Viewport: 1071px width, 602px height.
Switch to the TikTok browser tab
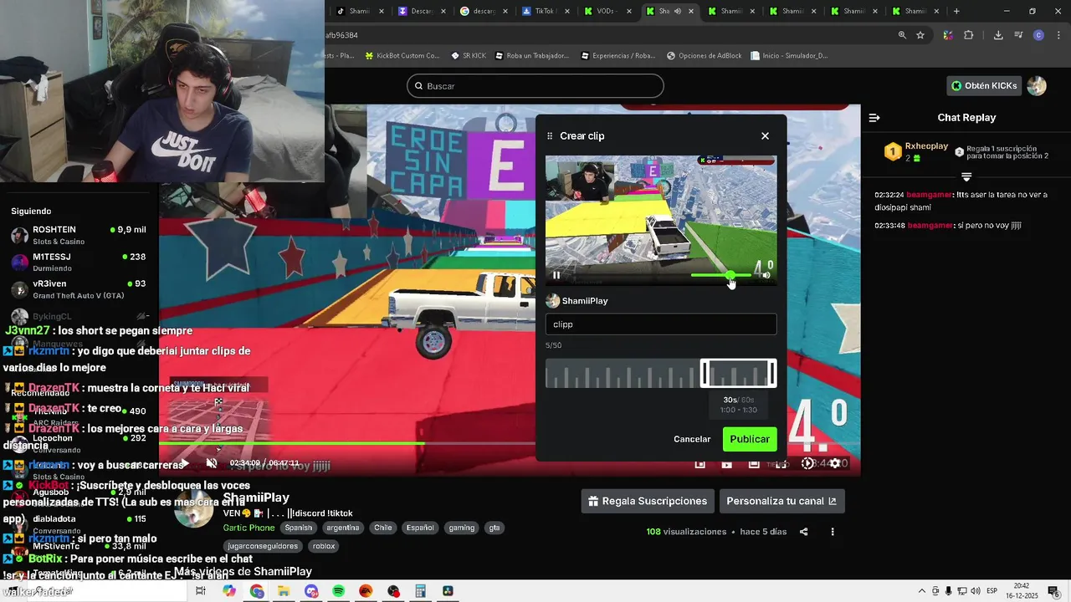pos(547,11)
